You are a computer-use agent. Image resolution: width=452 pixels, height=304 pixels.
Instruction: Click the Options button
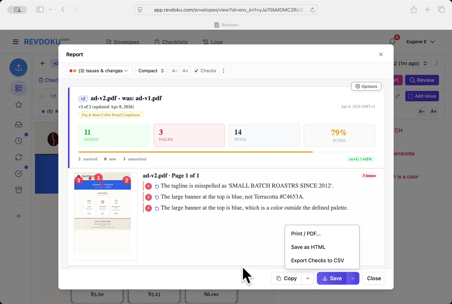click(366, 86)
